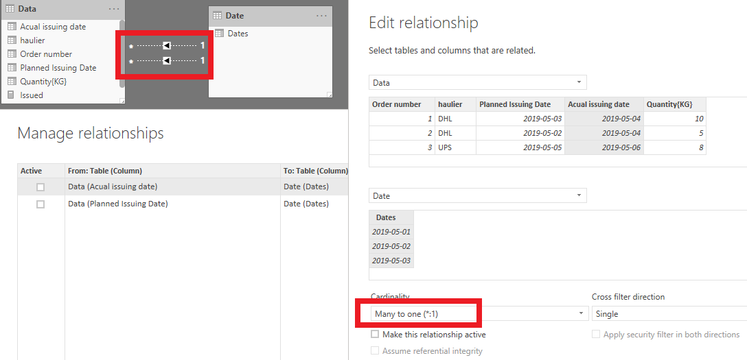The height and width of the screenshot is (360, 747).
Task: Activate the Planned Issuing Date relationship checkbox
Action: [x=41, y=204]
